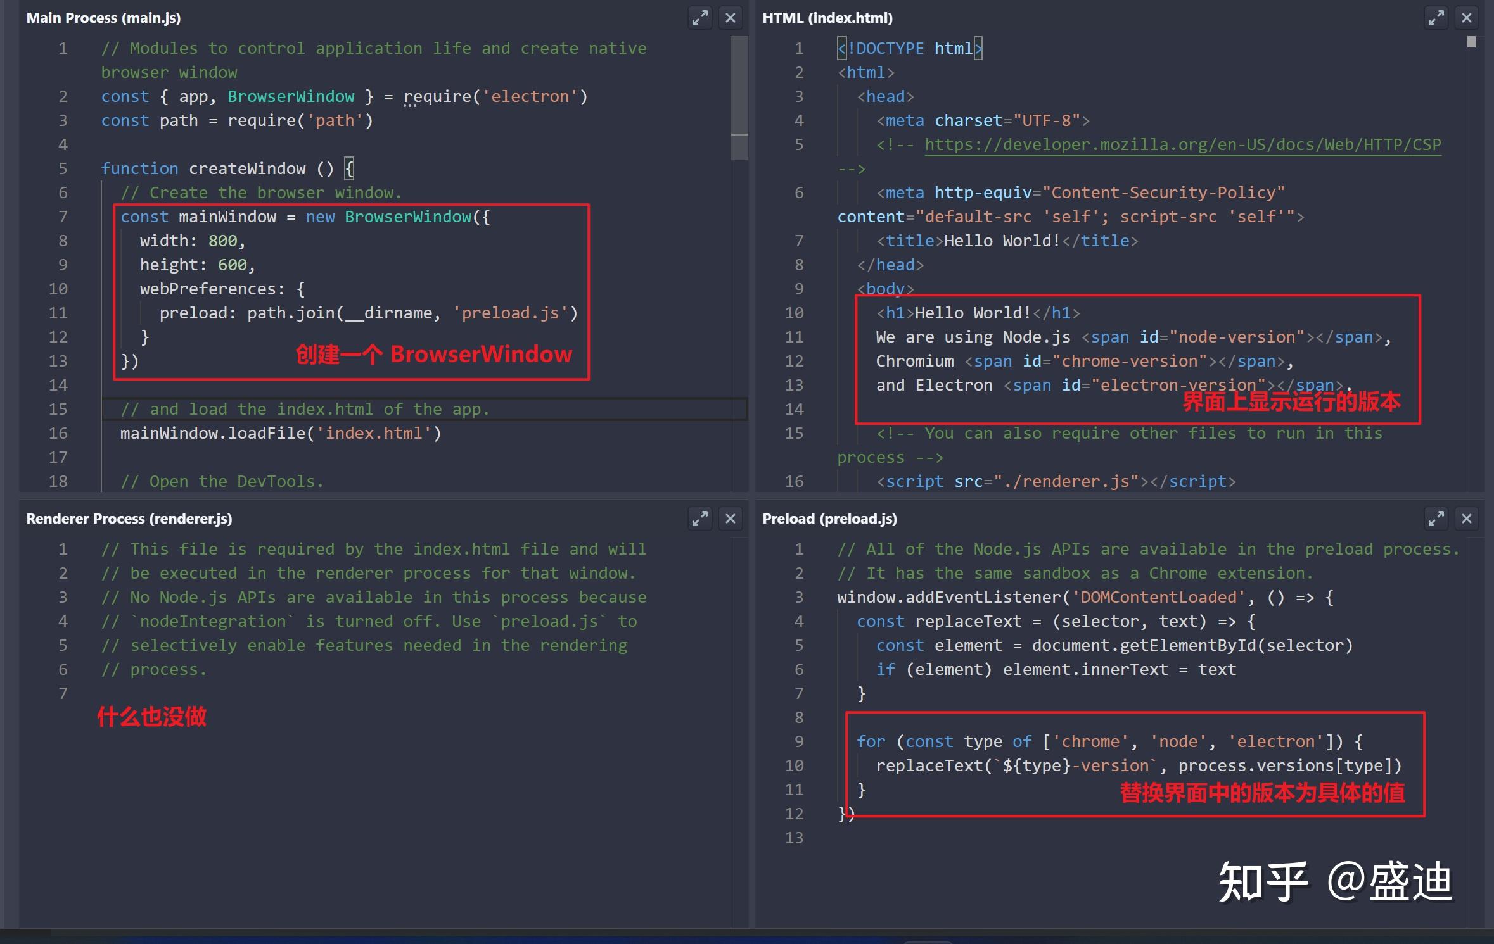Click the span id="electron-version" element
Screen dimensions: 1494x944
pyautogui.click(x=1173, y=385)
